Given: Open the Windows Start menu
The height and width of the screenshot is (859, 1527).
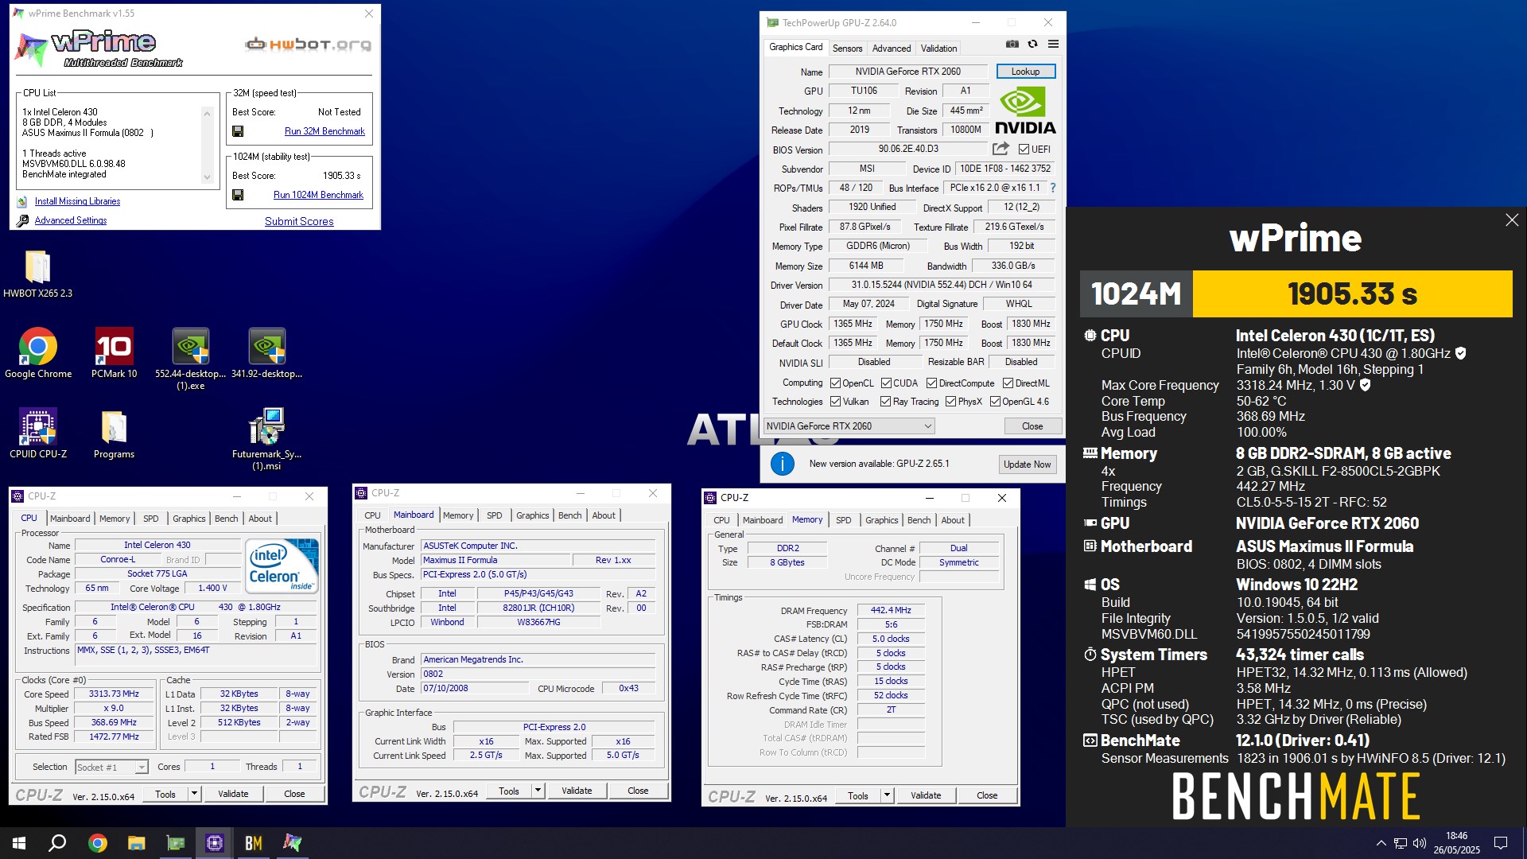Looking at the screenshot, I should (x=19, y=843).
